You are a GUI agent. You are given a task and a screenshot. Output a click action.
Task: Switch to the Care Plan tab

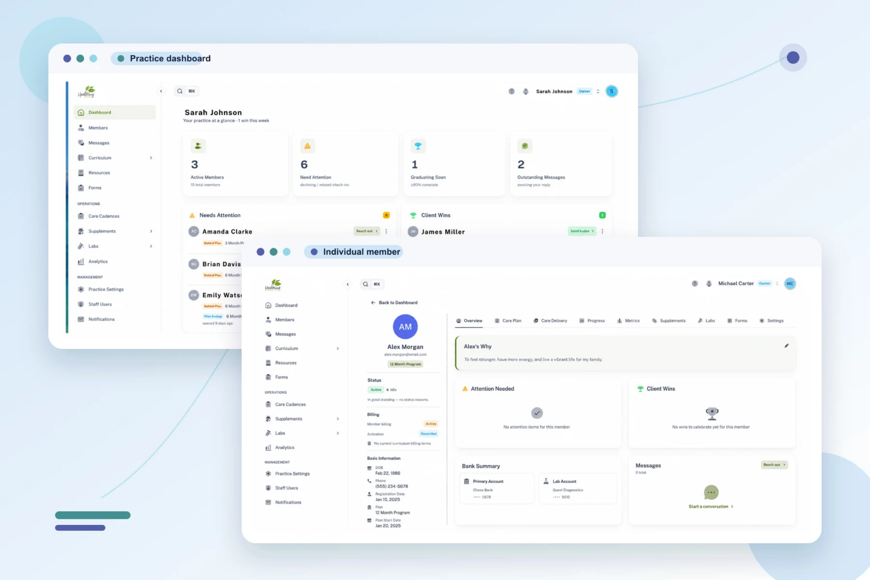click(508, 321)
